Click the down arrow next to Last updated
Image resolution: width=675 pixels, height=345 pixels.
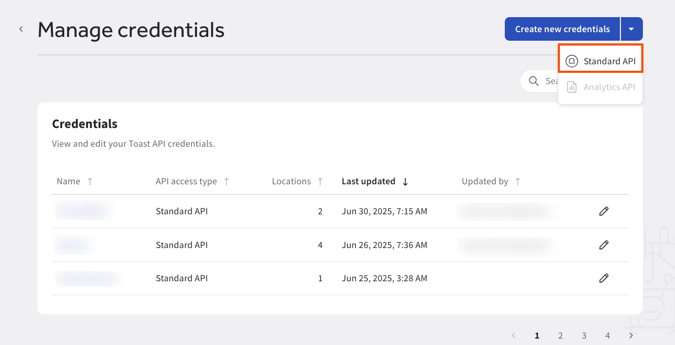tap(405, 182)
